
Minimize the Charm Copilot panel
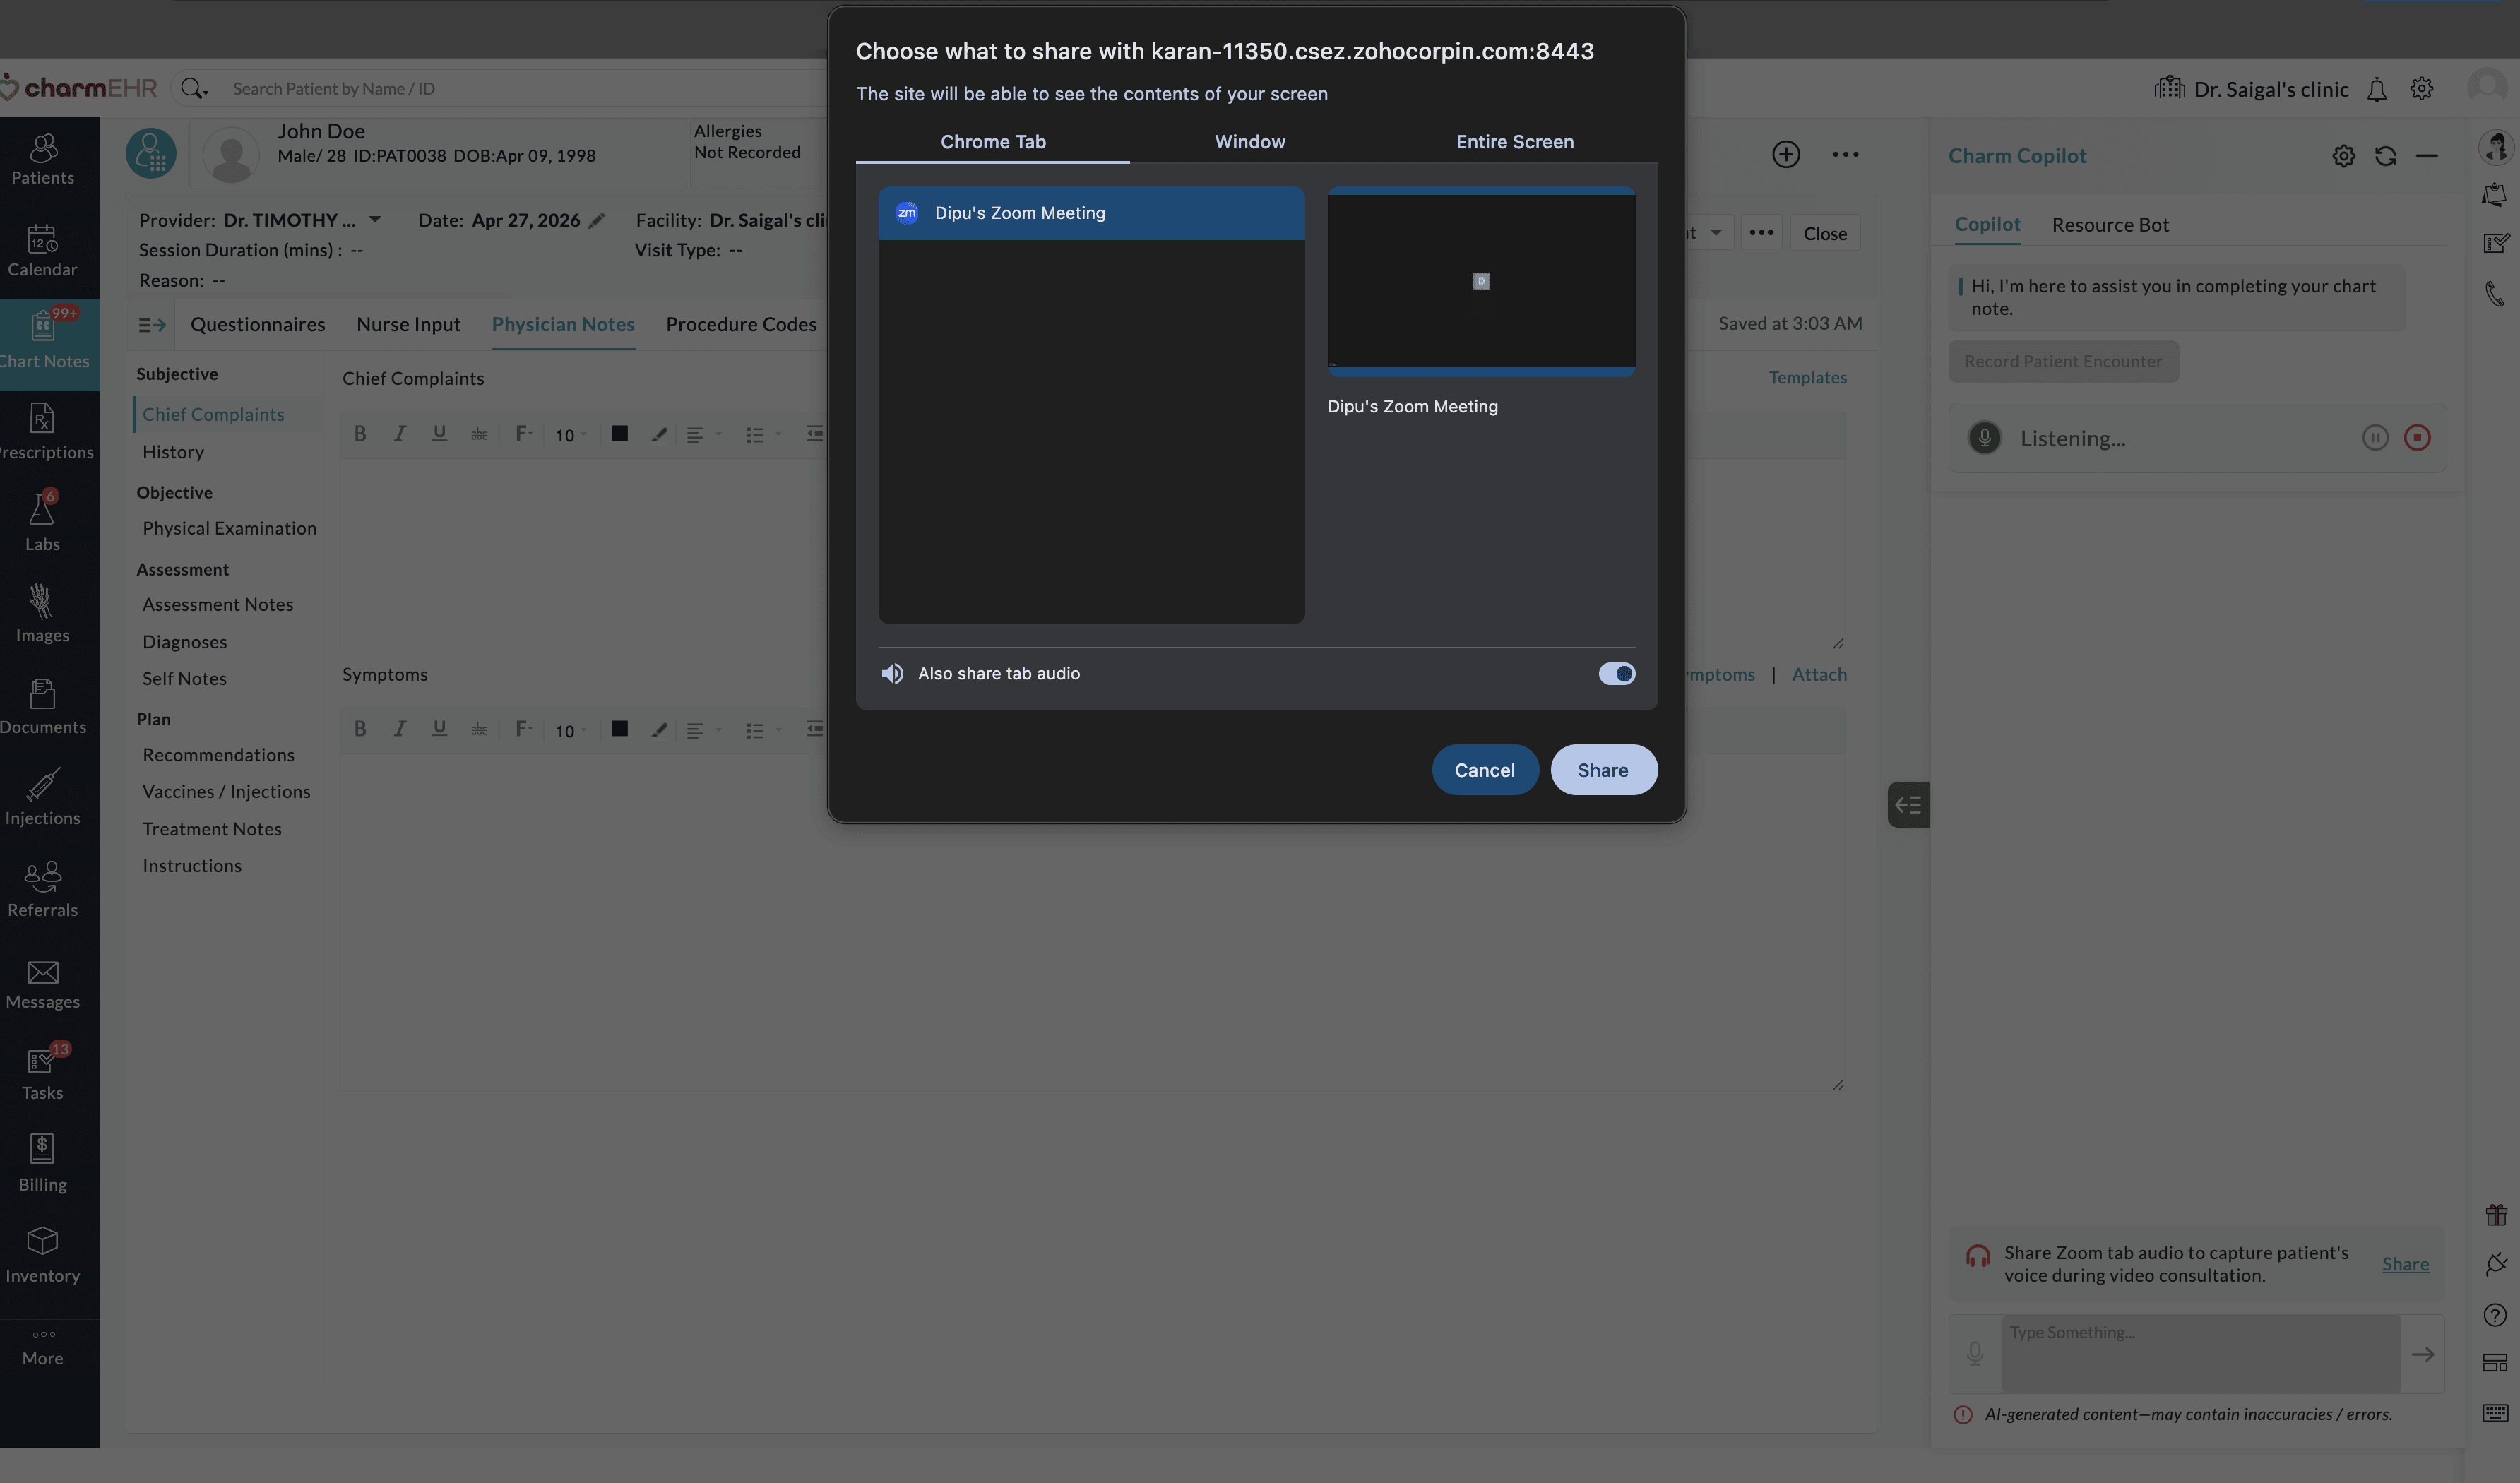tap(2427, 156)
